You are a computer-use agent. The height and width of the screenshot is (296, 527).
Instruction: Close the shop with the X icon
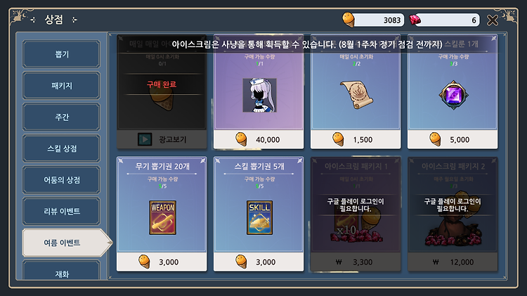coord(493,20)
